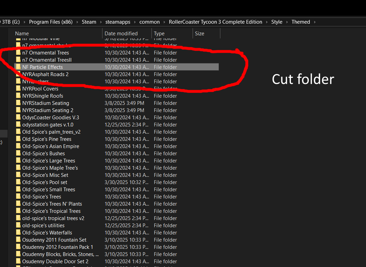Click File folder type of NYRShingle Roofs row
Screen dimensions: 366x267
tap(165, 96)
